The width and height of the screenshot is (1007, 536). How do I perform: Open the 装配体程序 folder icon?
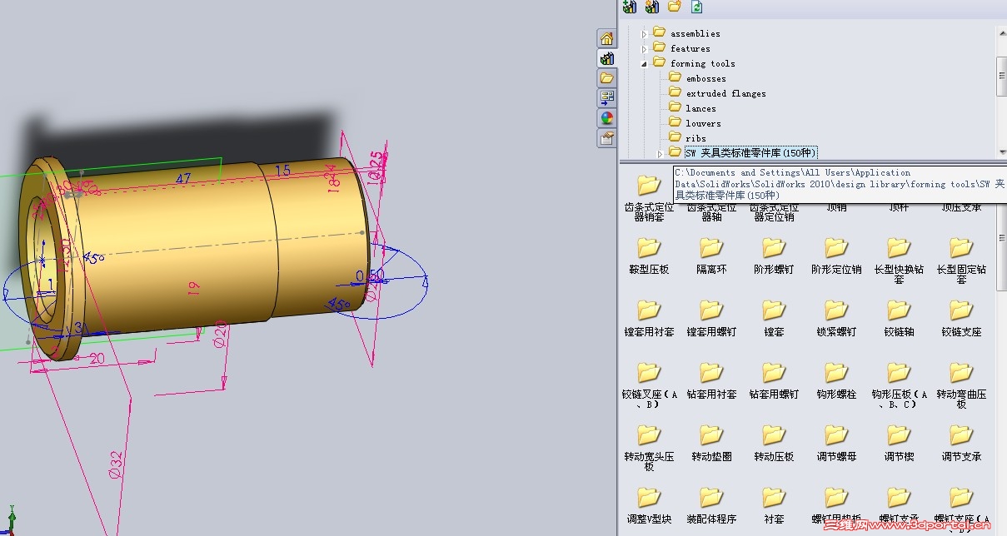(711, 498)
